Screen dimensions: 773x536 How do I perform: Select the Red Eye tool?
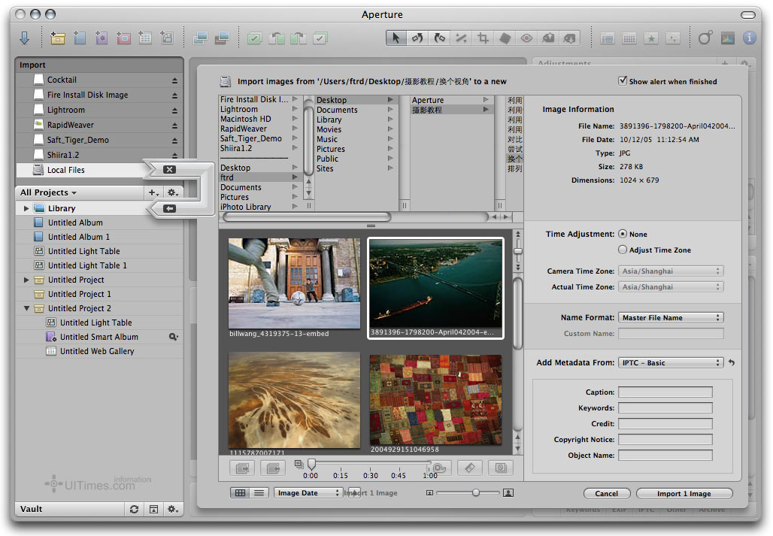pos(526,38)
